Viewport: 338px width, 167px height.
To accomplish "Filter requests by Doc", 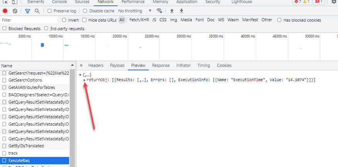I will (211, 20).
